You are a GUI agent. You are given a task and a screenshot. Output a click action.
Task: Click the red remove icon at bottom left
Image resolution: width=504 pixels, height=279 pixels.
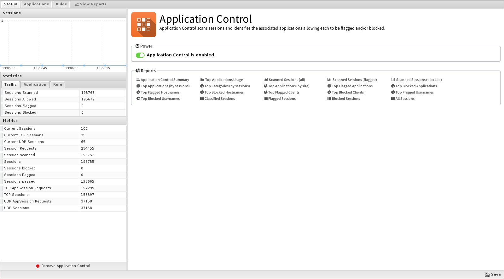click(38, 266)
